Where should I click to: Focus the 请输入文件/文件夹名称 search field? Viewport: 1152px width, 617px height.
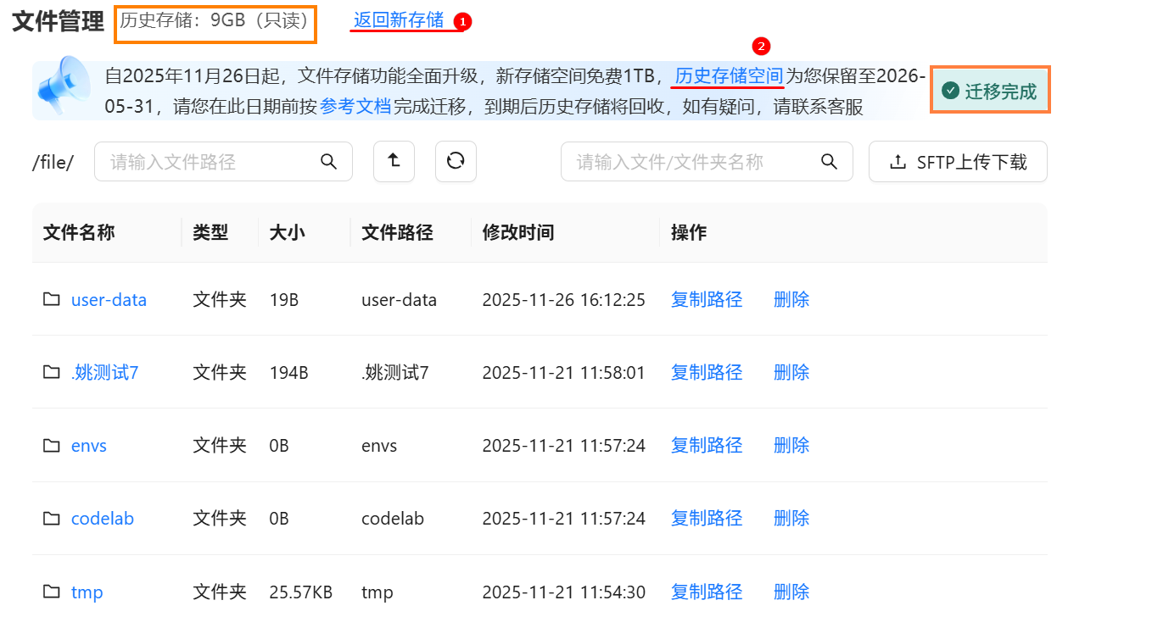click(x=691, y=161)
